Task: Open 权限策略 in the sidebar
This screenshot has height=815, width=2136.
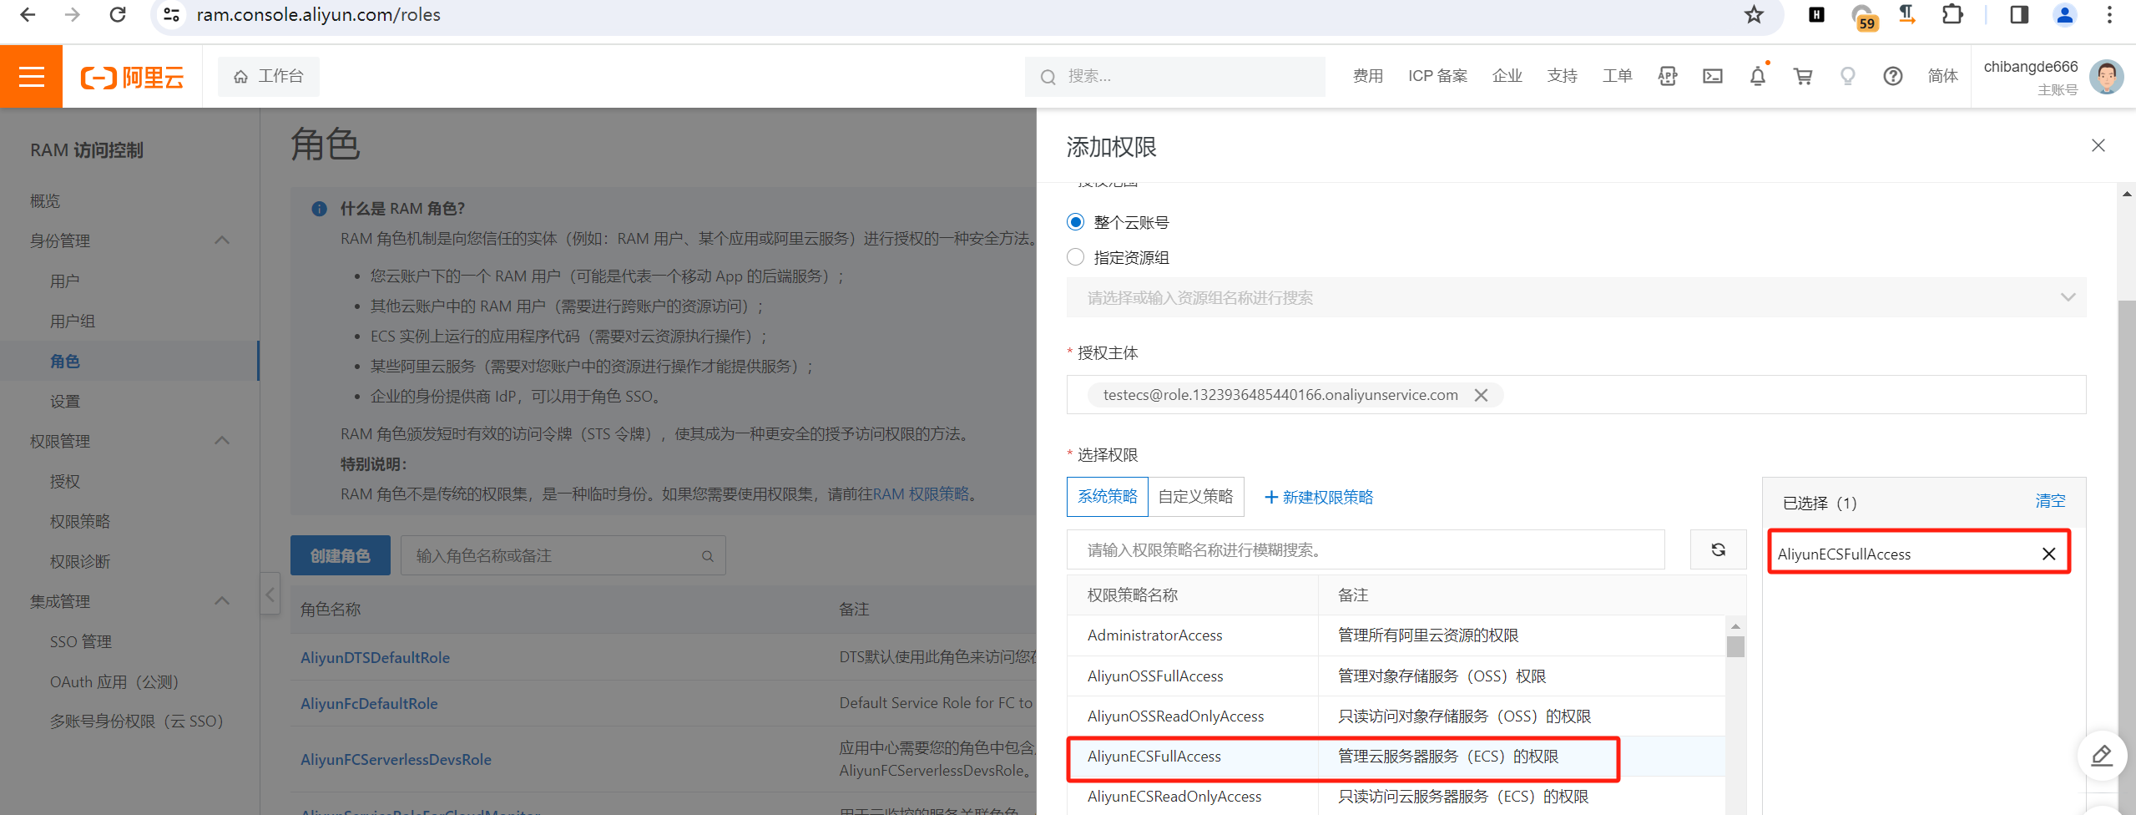Action: point(80,522)
